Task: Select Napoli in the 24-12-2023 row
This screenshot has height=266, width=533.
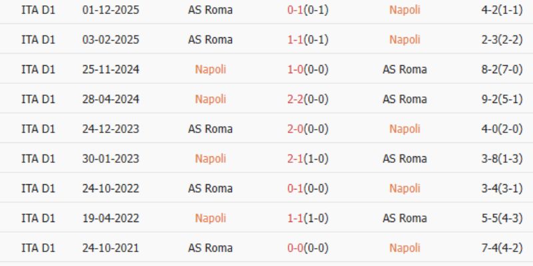Action: click(404, 129)
